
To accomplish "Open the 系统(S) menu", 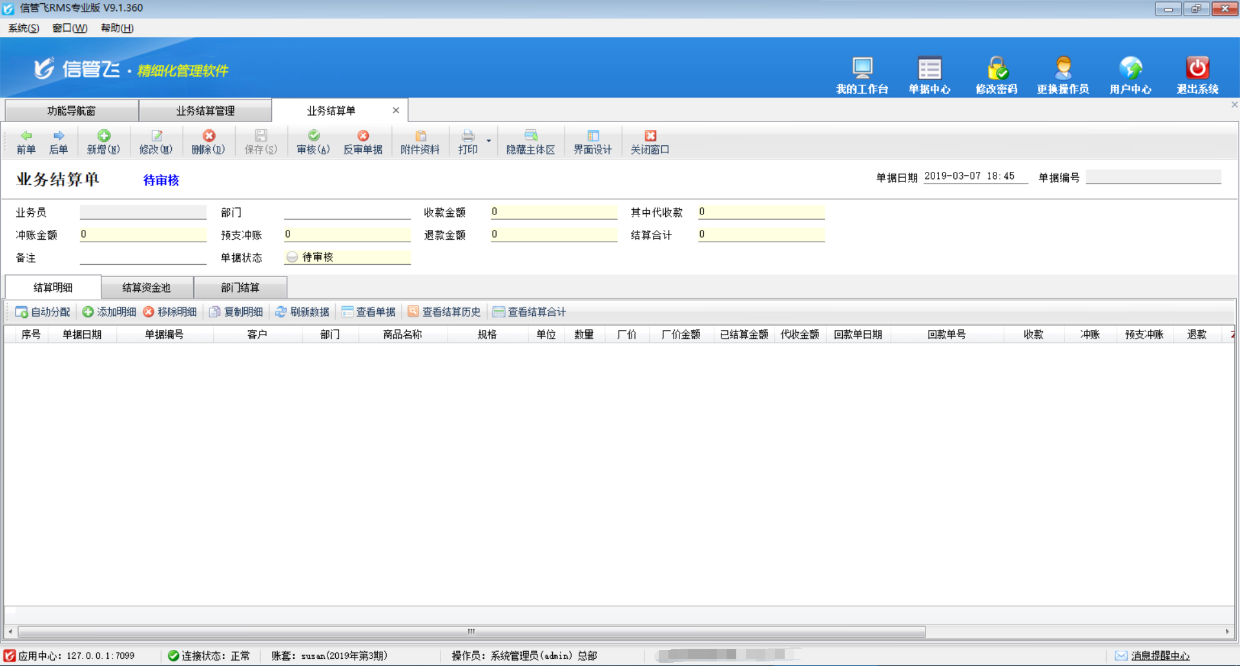I will [23, 28].
